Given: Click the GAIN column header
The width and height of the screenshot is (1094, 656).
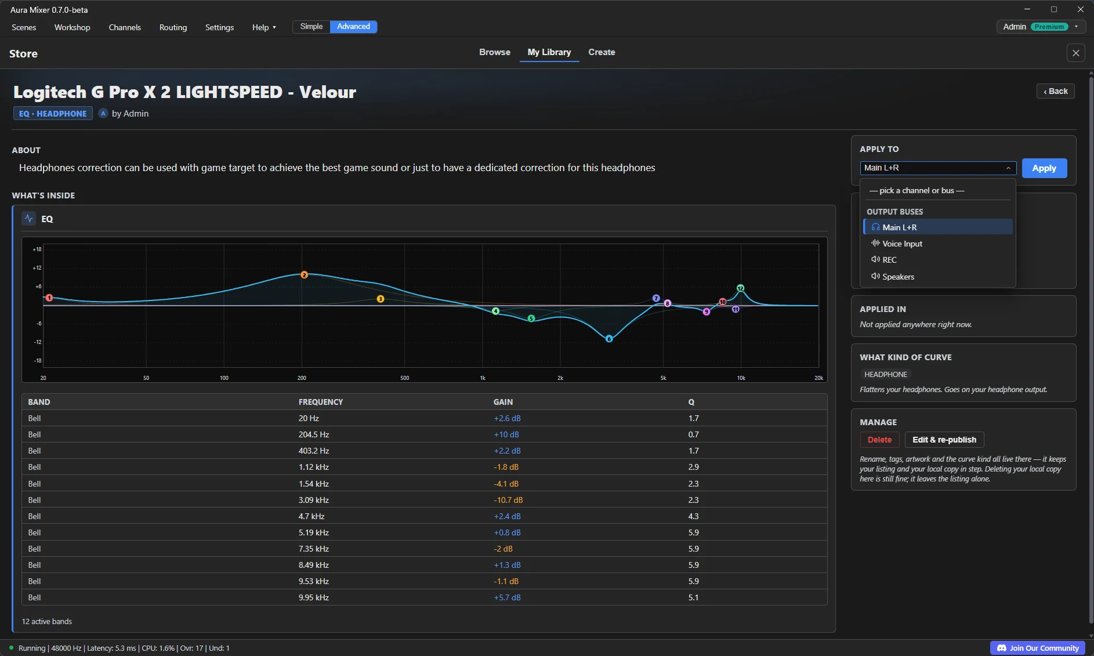Looking at the screenshot, I should pos(503,402).
